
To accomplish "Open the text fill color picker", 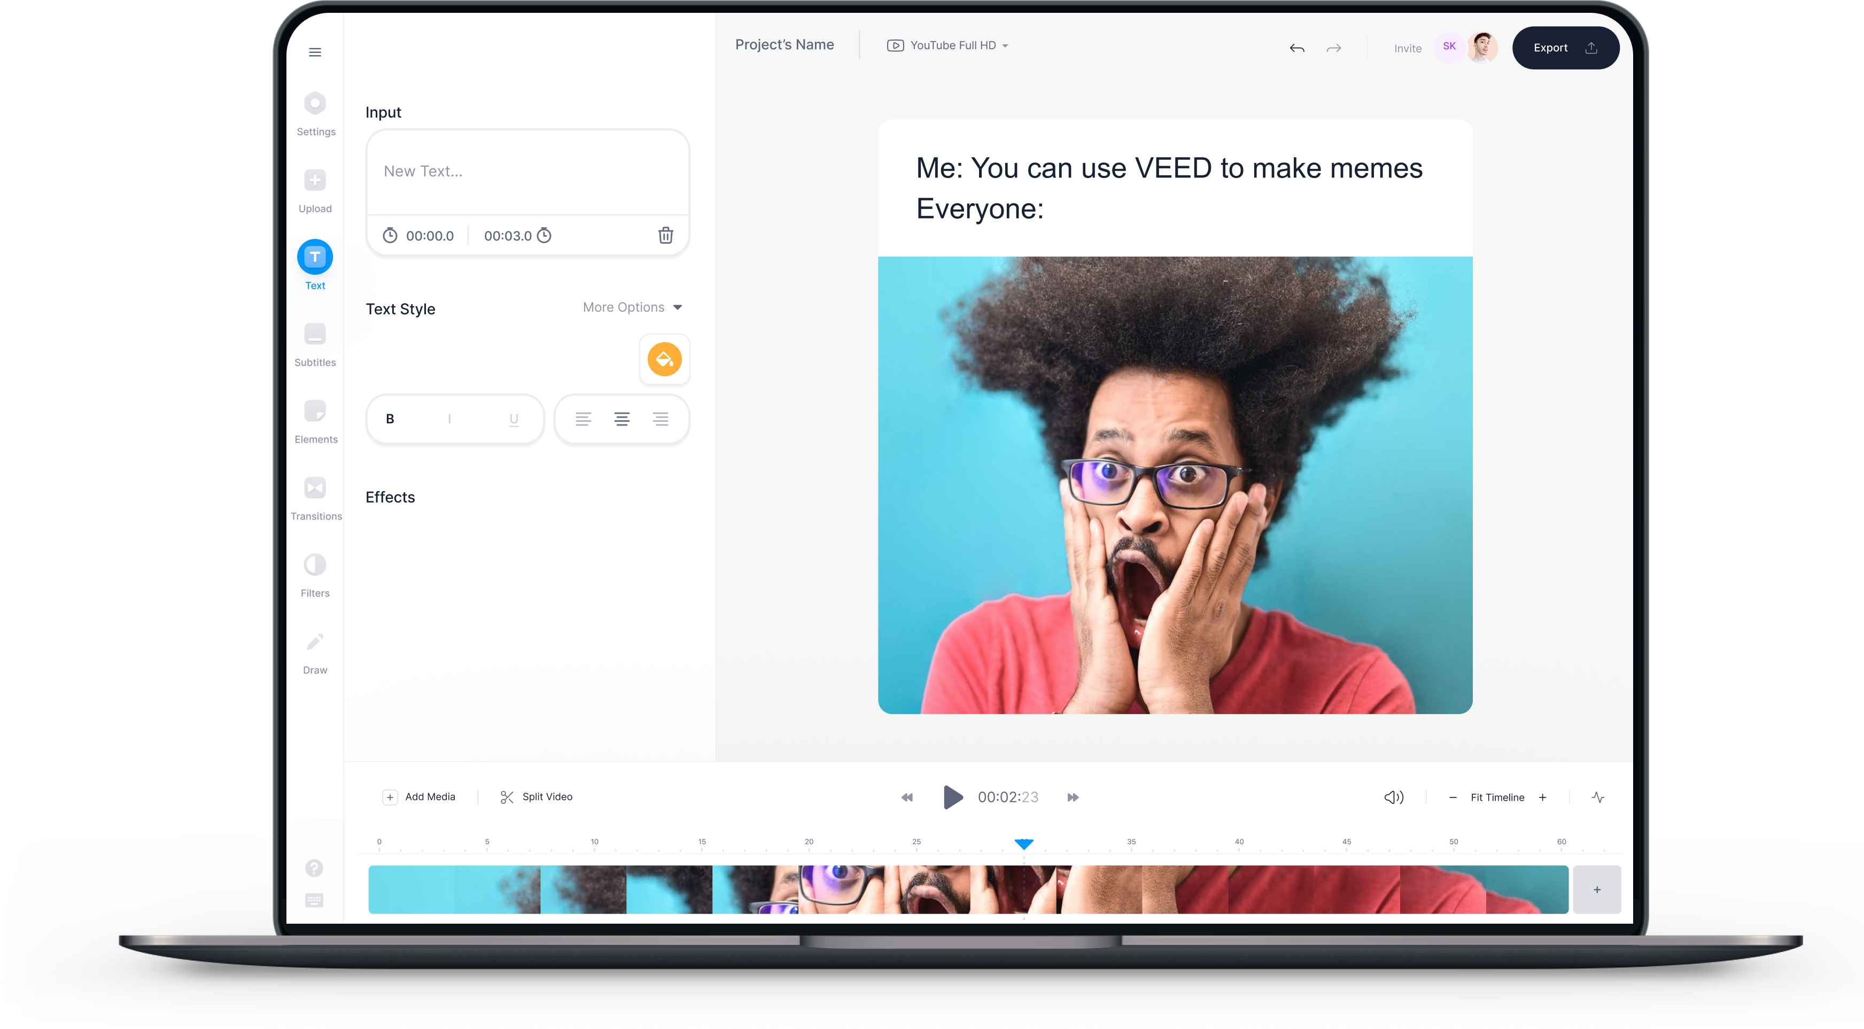I will (x=664, y=359).
